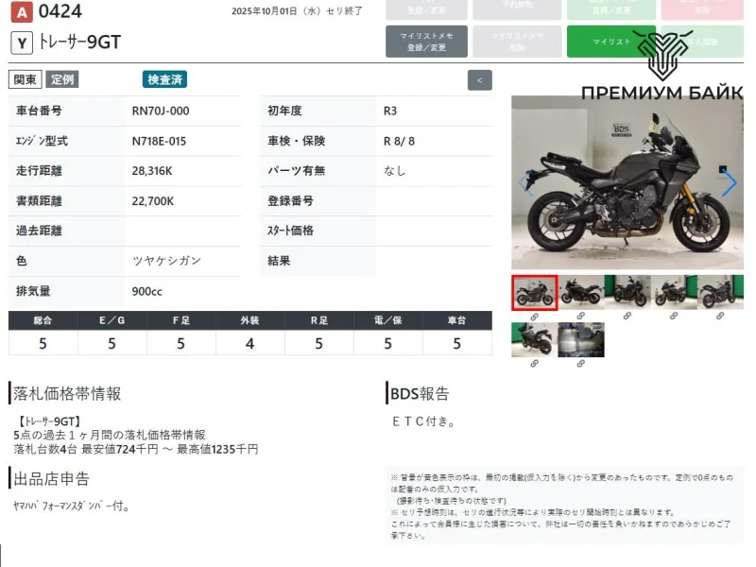Click link icon under second thumbnail
Screen dimensions: 756x567
click(580, 317)
